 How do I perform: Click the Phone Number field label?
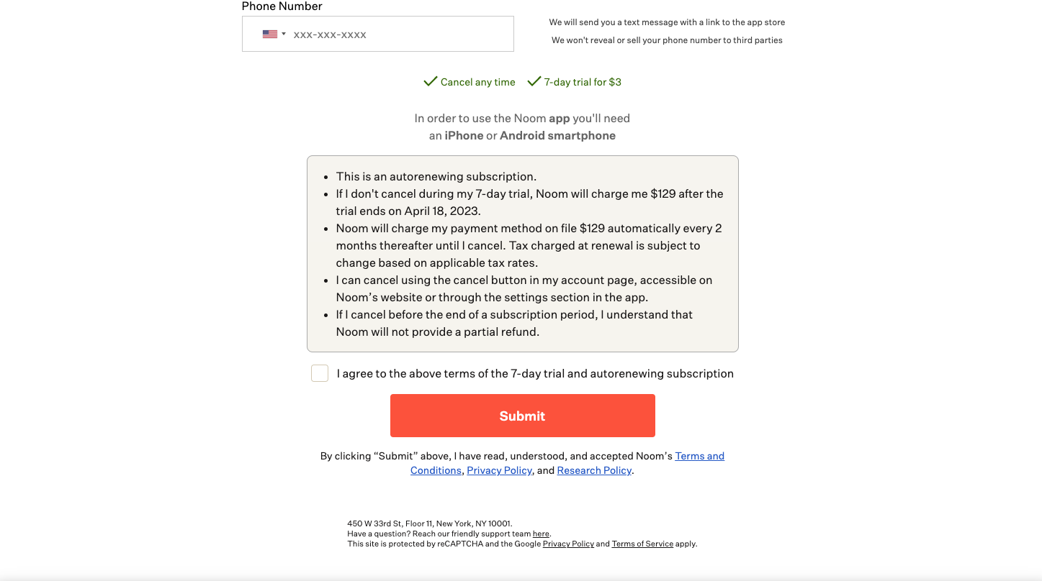click(x=282, y=6)
